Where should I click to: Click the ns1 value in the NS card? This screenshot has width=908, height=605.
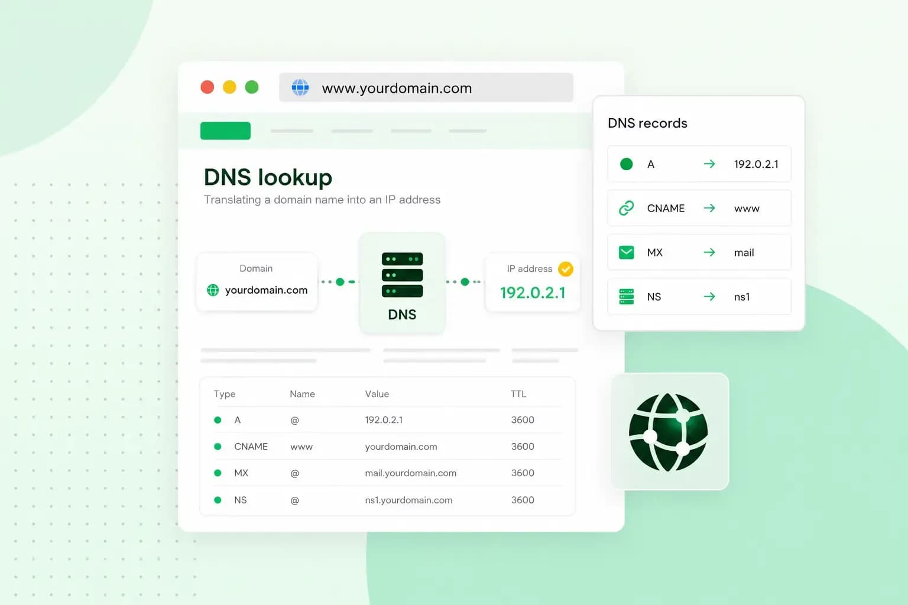742,297
